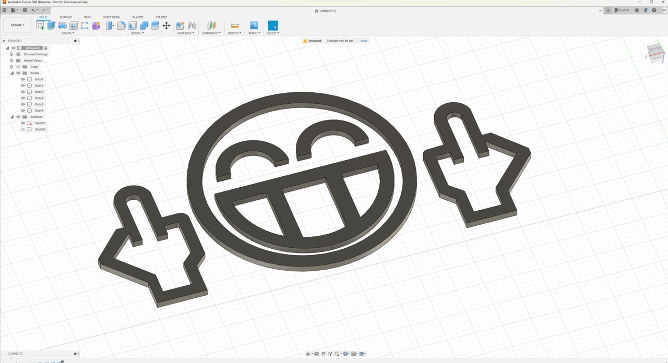The height and width of the screenshot is (363, 668).
Task: Open the Design workspace dropdown
Action: click(x=17, y=25)
